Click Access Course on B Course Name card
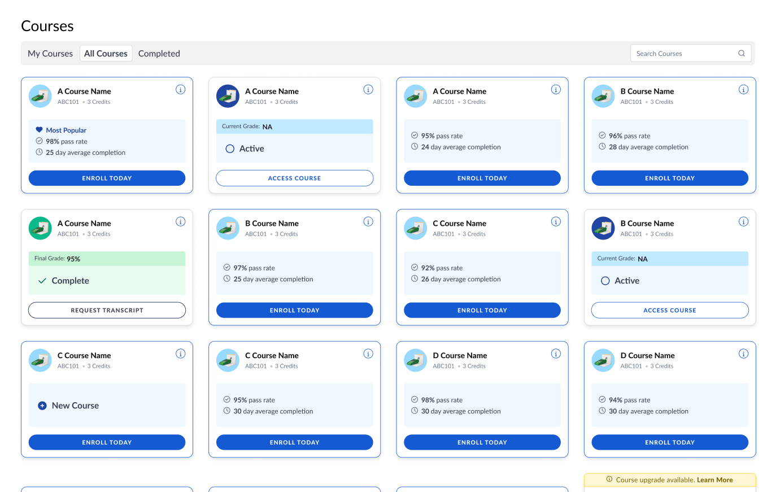776x492 pixels. [x=670, y=310]
